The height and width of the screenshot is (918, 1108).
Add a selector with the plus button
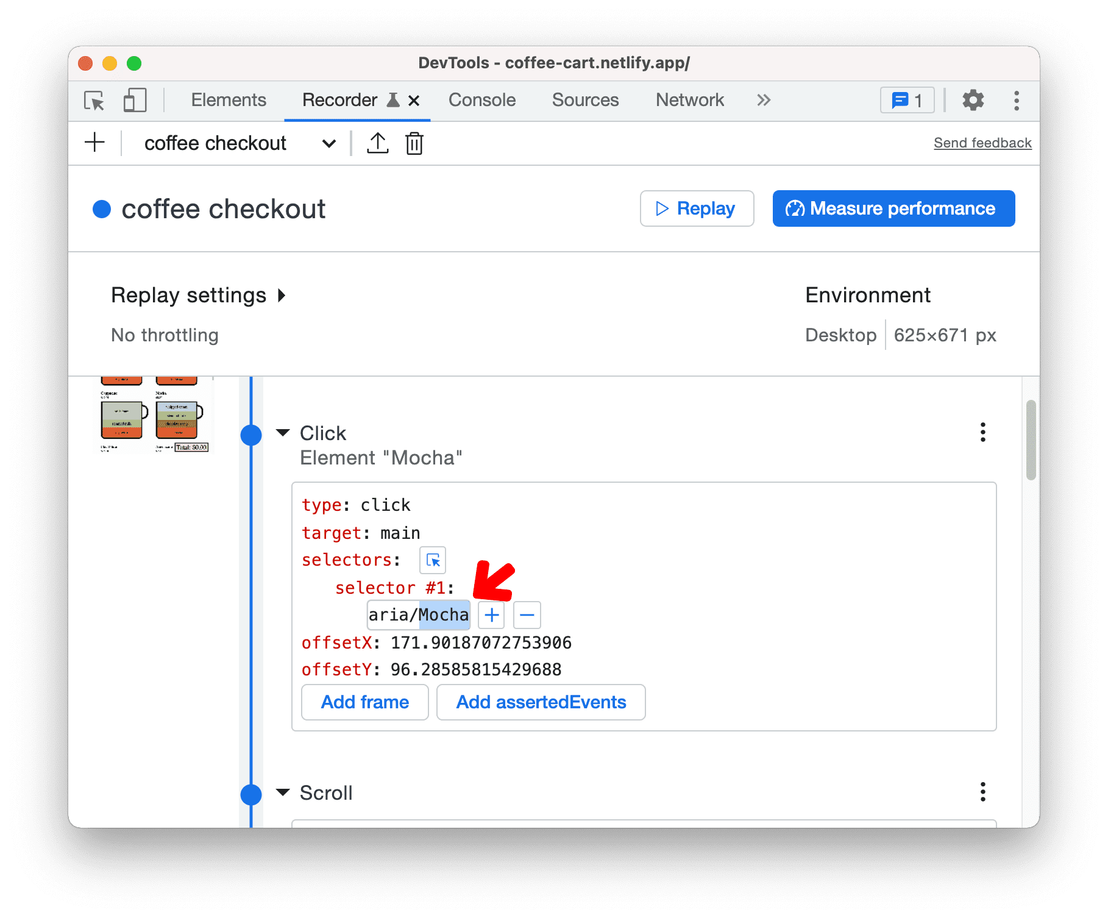click(x=491, y=615)
